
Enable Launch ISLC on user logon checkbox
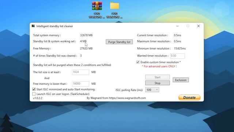click(34, 94)
